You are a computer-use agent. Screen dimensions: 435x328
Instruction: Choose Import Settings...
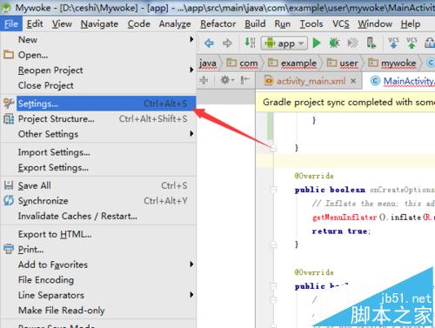pyautogui.click(x=98, y=152)
